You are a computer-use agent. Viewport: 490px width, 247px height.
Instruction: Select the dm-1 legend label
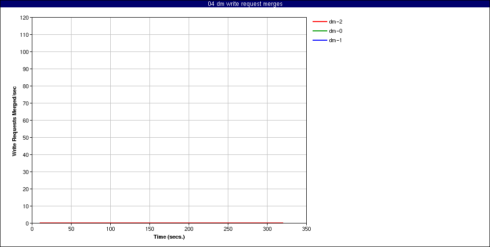[x=336, y=40]
